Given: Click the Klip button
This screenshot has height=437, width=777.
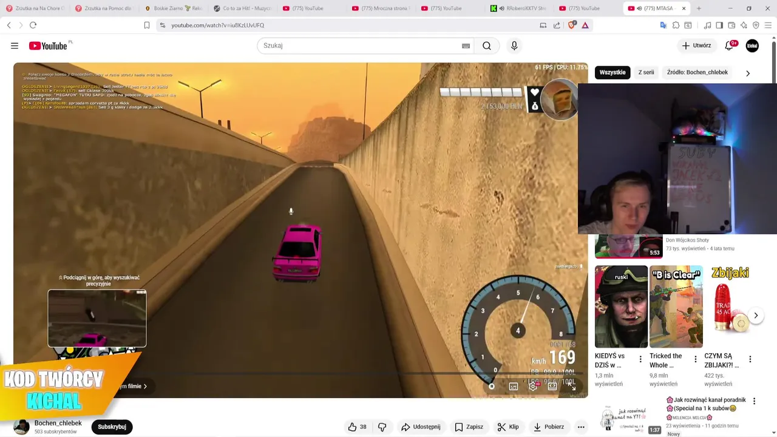Looking at the screenshot, I should (508, 427).
